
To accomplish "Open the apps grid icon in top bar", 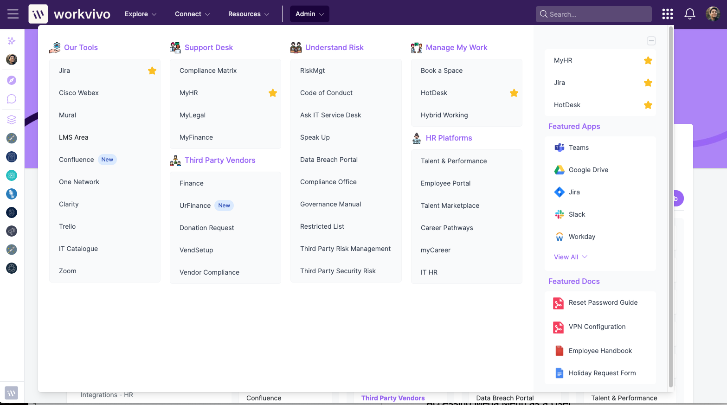I will tap(667, 14).
